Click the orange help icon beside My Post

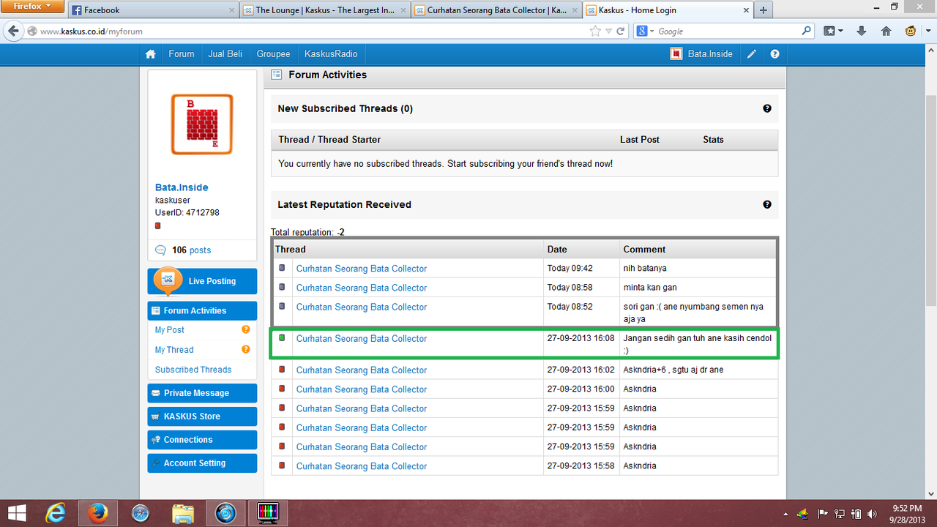click(x=246, y=330)
